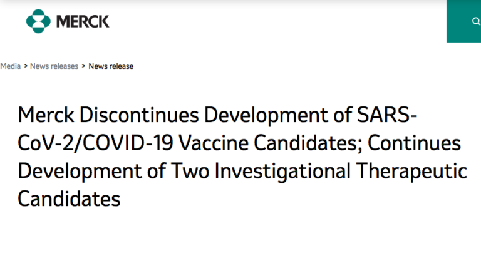Open the News releases breadcrumb link
Image resolution: width=481 pixels, height=268 pixels.
point(54,66)
